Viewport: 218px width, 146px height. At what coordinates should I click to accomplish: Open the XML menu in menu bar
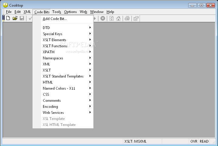[x=27, y=12]
